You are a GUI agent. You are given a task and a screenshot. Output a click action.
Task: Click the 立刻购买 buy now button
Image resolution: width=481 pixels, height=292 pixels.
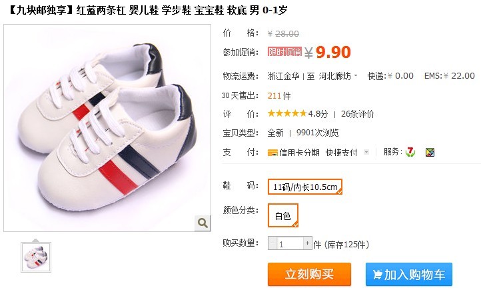tap(309, 274)
